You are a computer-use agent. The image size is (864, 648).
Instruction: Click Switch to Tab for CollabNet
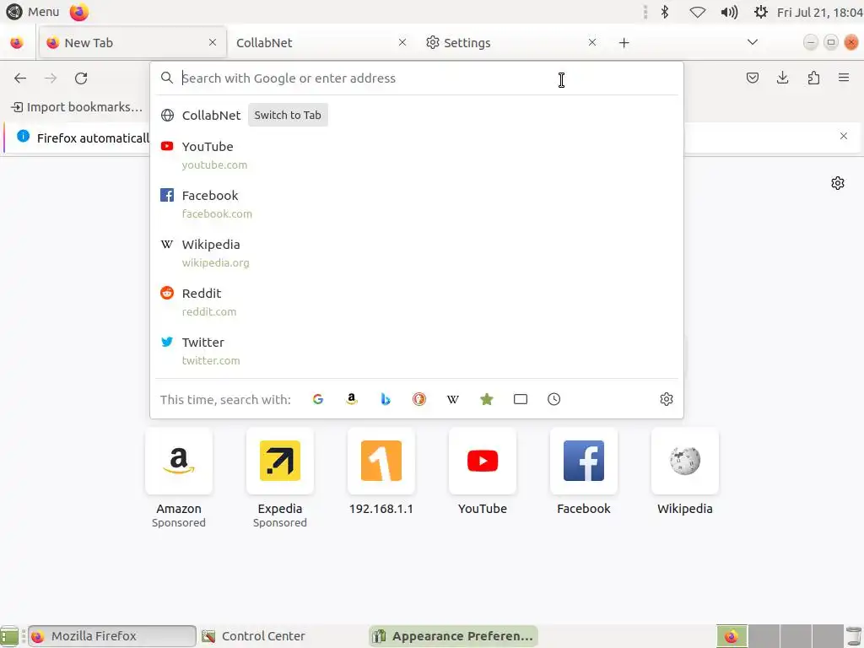click(288, 115)
